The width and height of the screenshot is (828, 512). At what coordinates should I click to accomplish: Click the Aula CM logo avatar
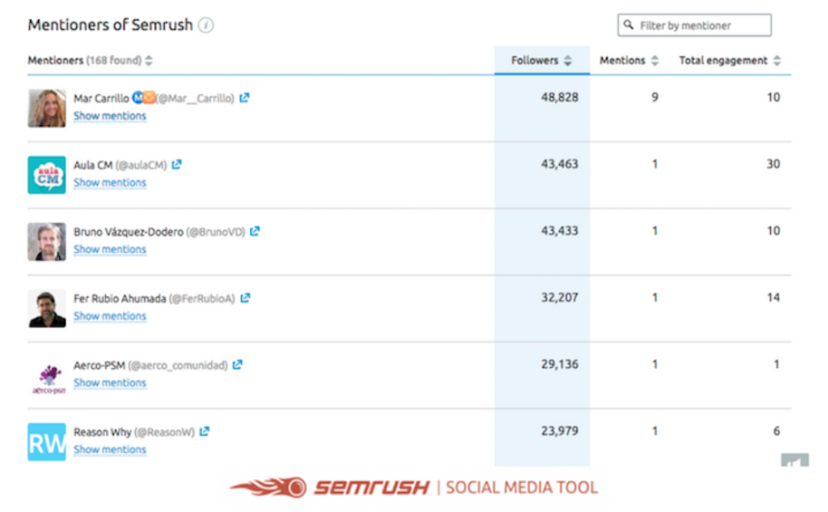tap(47, 175)
